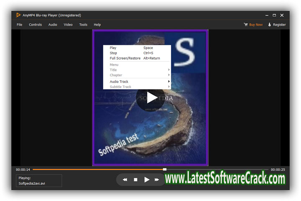
Task: Open the File menu
Action: pos(19,25)
